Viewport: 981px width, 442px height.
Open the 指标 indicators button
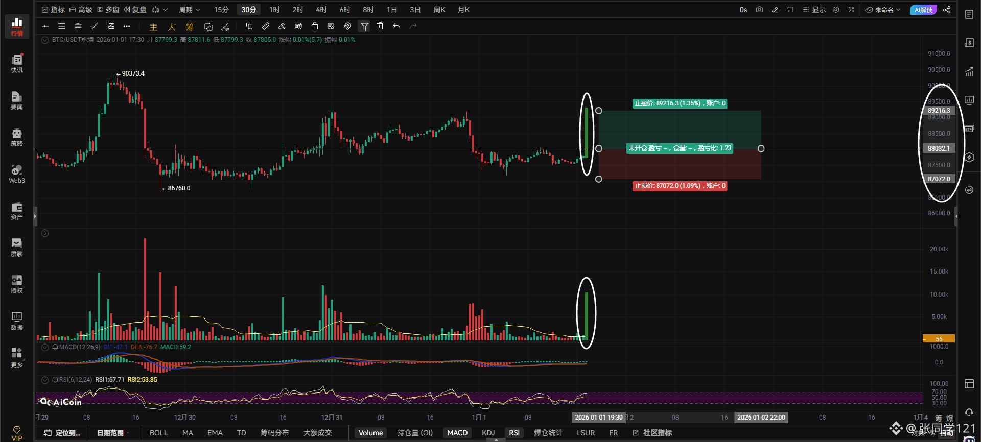tap(53, 10)
